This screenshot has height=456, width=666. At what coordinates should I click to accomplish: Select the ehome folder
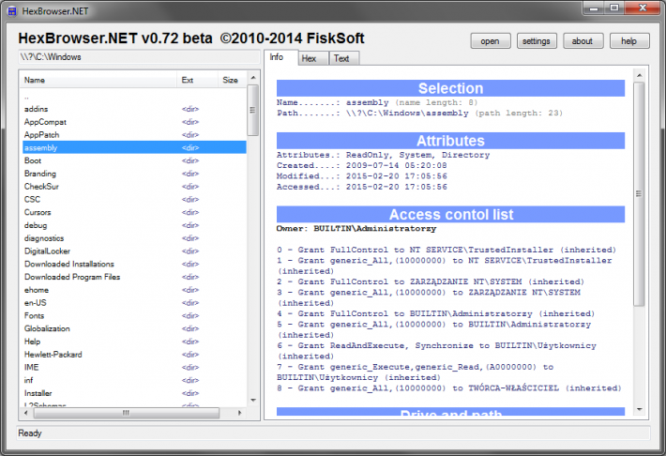pos(134,290)
